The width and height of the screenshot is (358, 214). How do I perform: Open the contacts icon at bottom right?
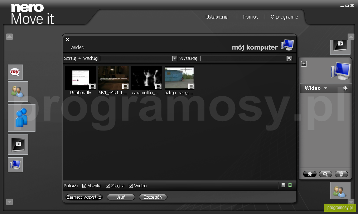(x=340, y=190)
